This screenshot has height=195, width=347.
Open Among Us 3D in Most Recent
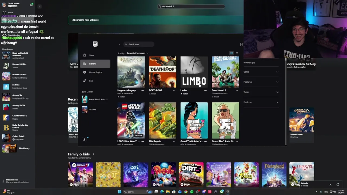click(x=18, y=107)
